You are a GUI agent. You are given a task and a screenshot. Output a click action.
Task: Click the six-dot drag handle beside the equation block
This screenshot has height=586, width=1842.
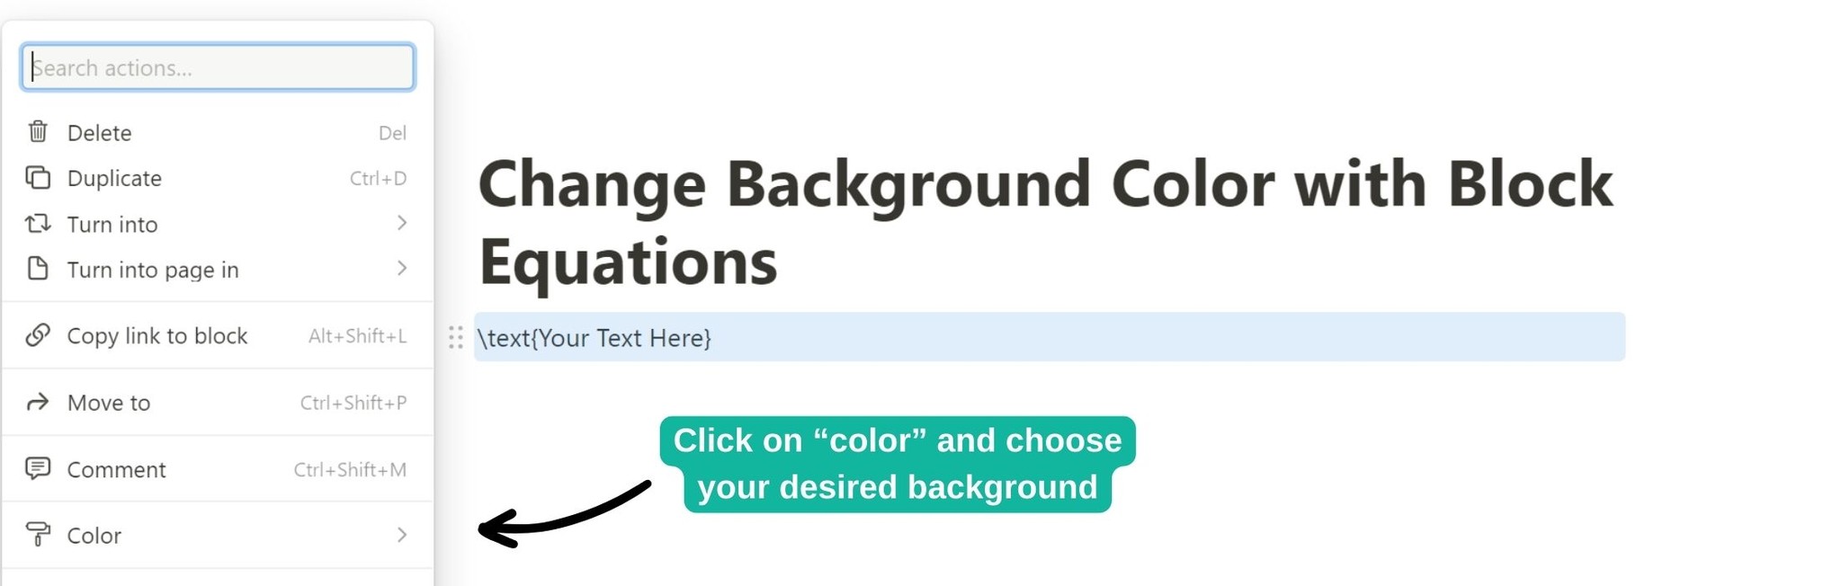(457, 338)
